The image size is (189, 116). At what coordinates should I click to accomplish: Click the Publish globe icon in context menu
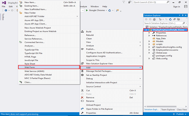[x=82, y=49]
